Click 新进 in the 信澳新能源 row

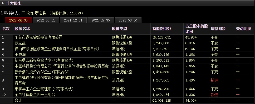coord(214,80)
